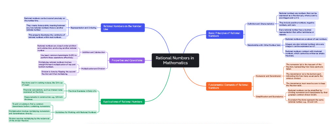Viewport: 335px width, 124px height.
Task: Select the 'Representation and Ordering' subtopic
Action: (83, 27)
